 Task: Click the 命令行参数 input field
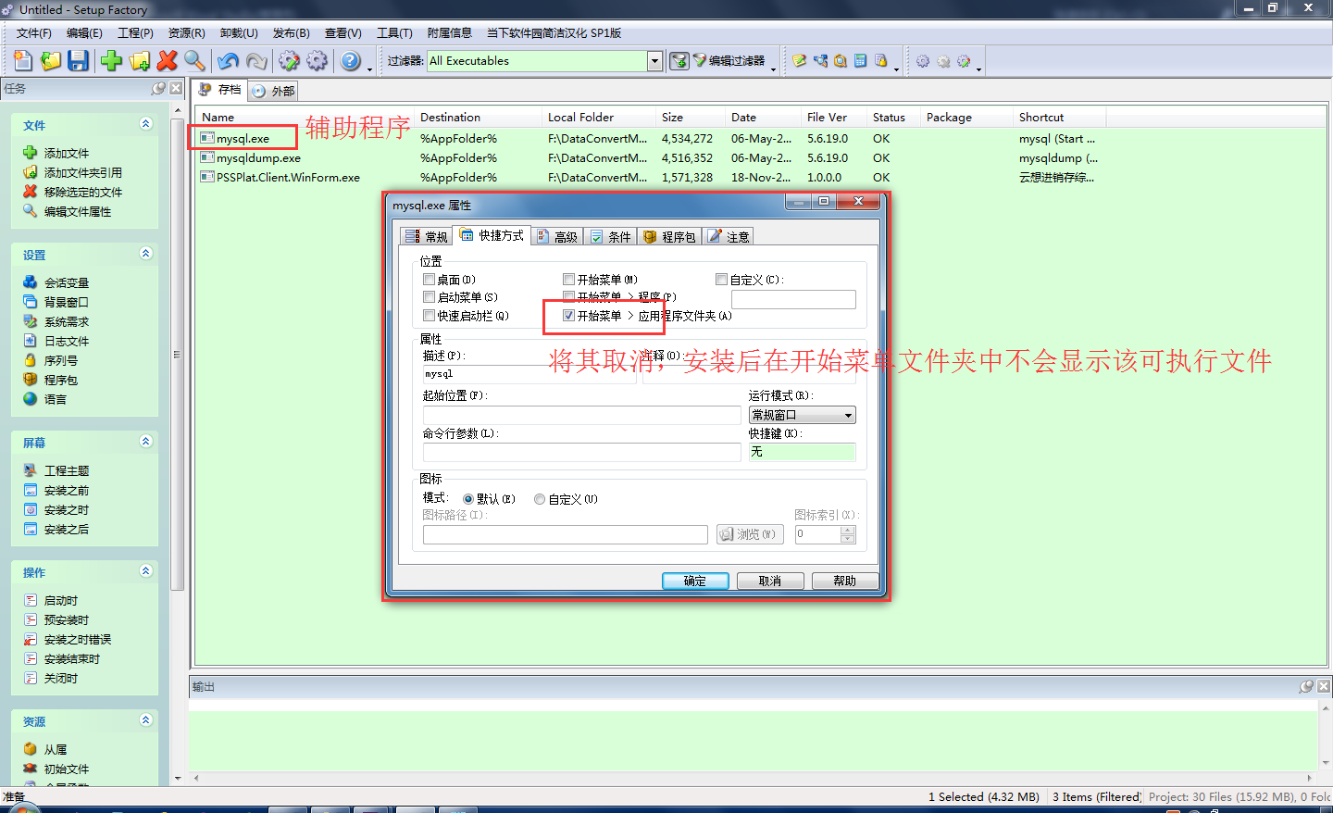[x=582, y=452]
